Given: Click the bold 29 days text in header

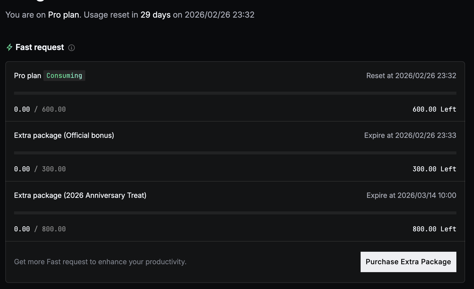Looking at the screenshot, I should 156,15.
